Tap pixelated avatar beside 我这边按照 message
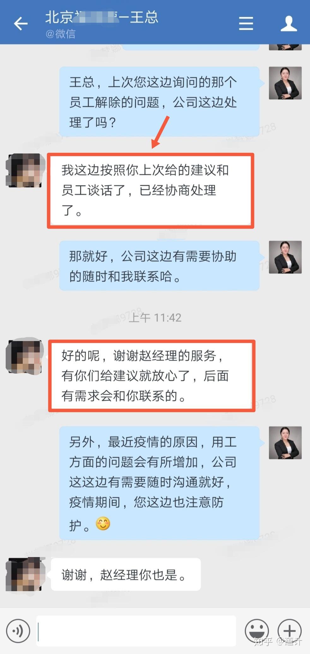Image resolution: width=310 pixels, height=654 pixels. click(25, 170)
